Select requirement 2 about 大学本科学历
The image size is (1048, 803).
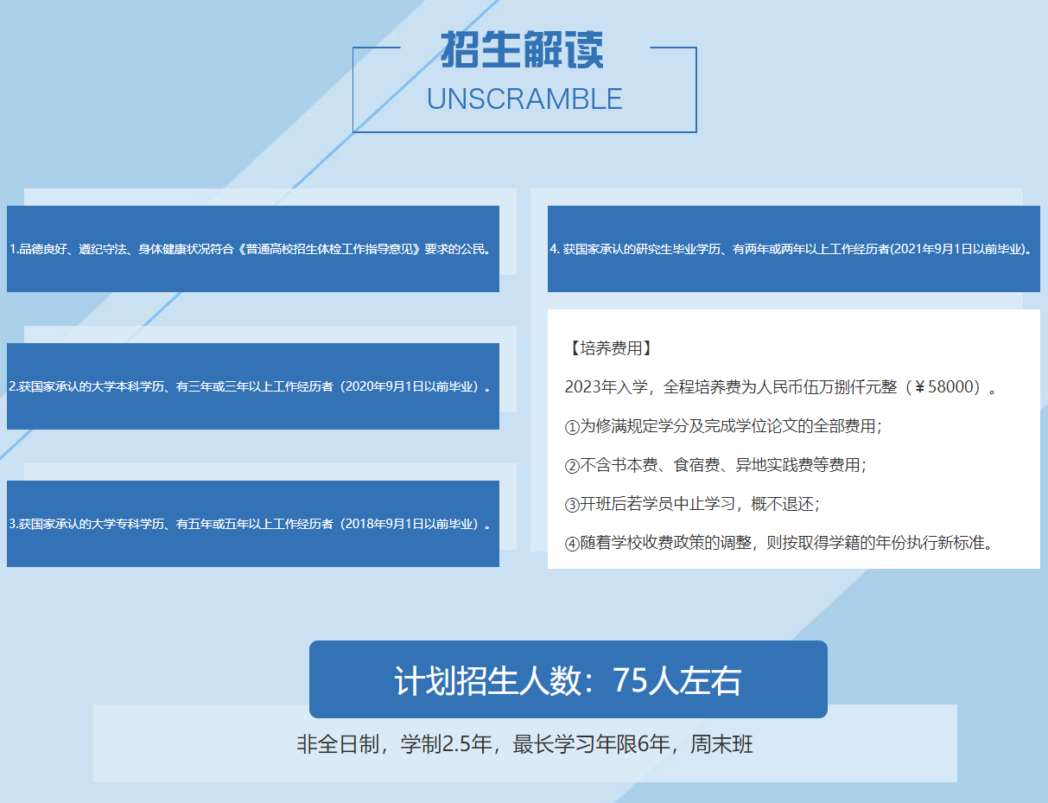pos(253,386)
